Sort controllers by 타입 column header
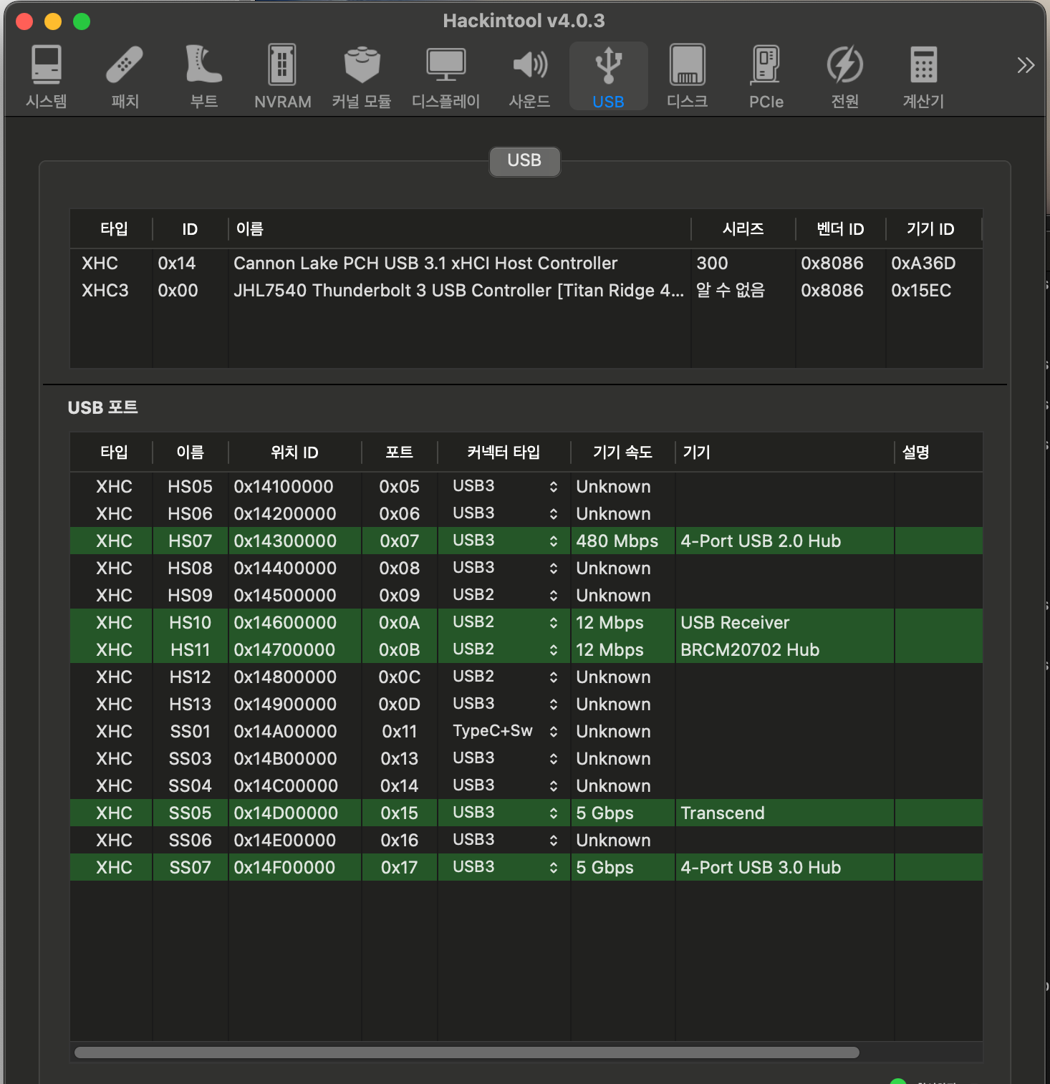The image size is (1050, 1084). point(113,229)
